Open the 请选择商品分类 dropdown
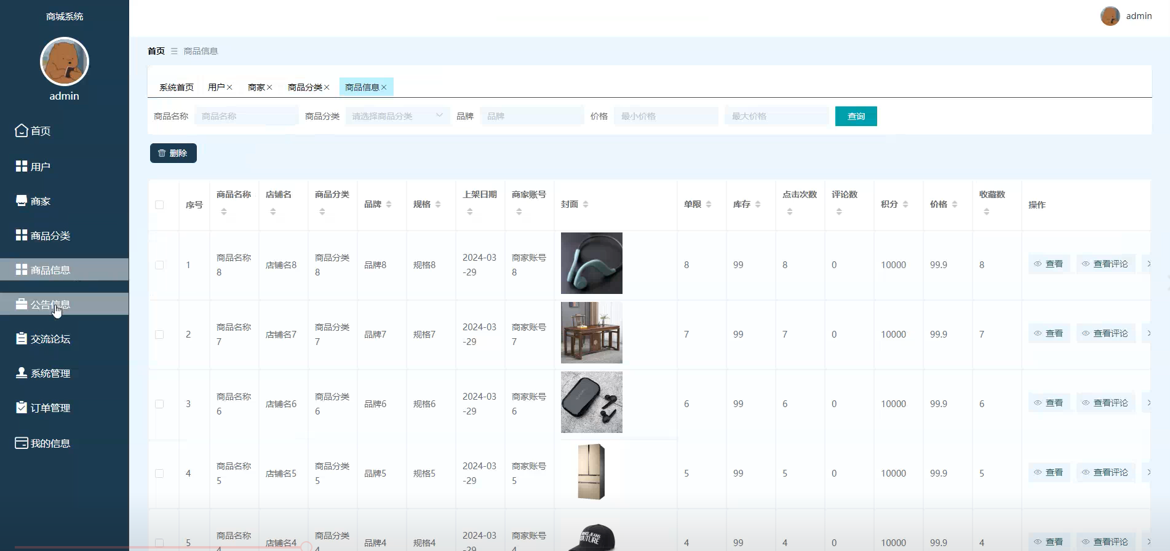The width and height of the screenshot is (1170, 551). (397, 116)
